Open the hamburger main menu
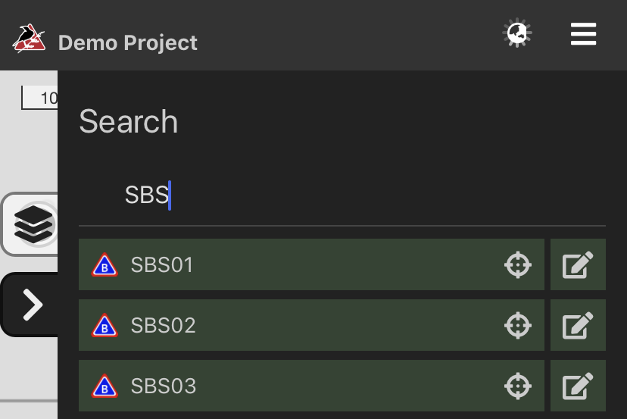 pyautogui.click(x=583, y=34)
